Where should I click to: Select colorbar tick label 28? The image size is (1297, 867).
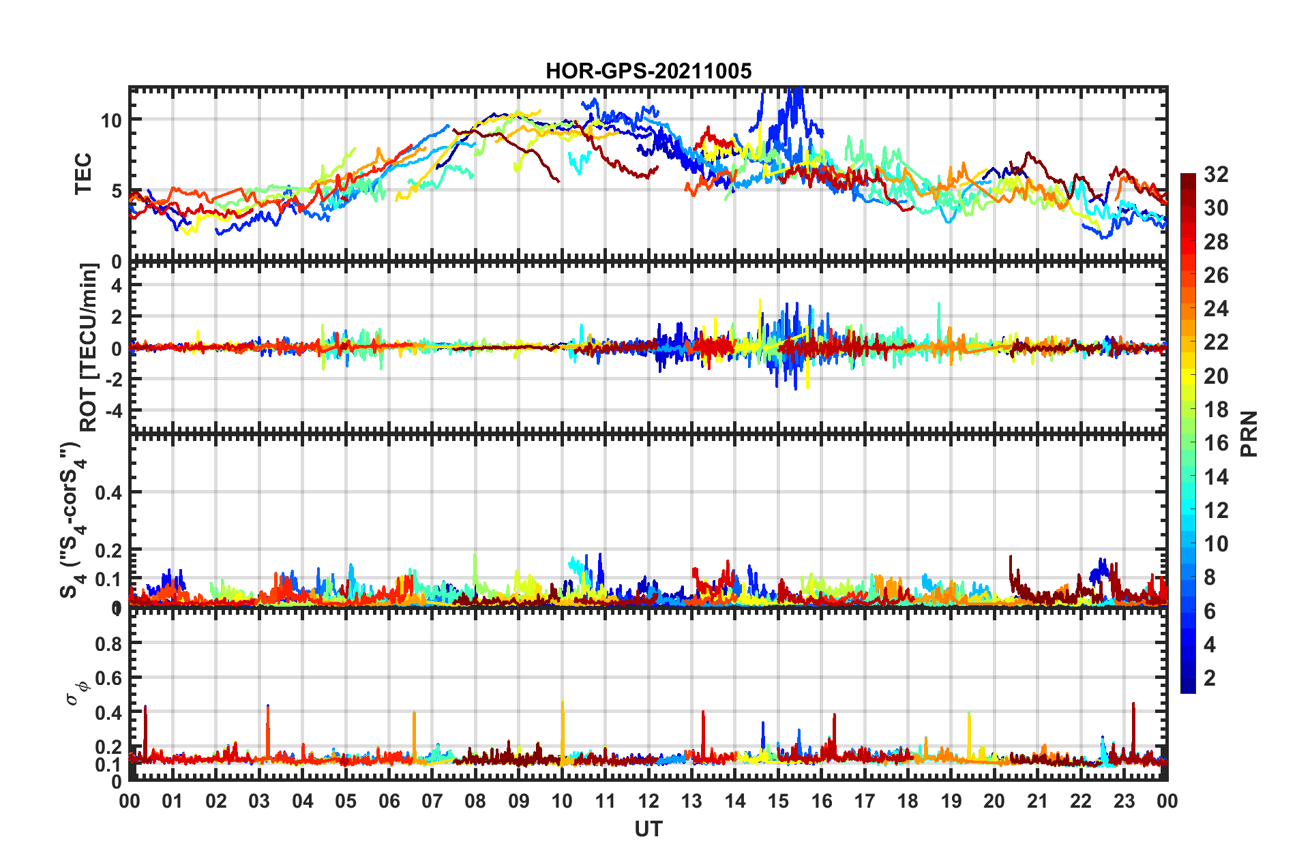(x=1216, y=241)
